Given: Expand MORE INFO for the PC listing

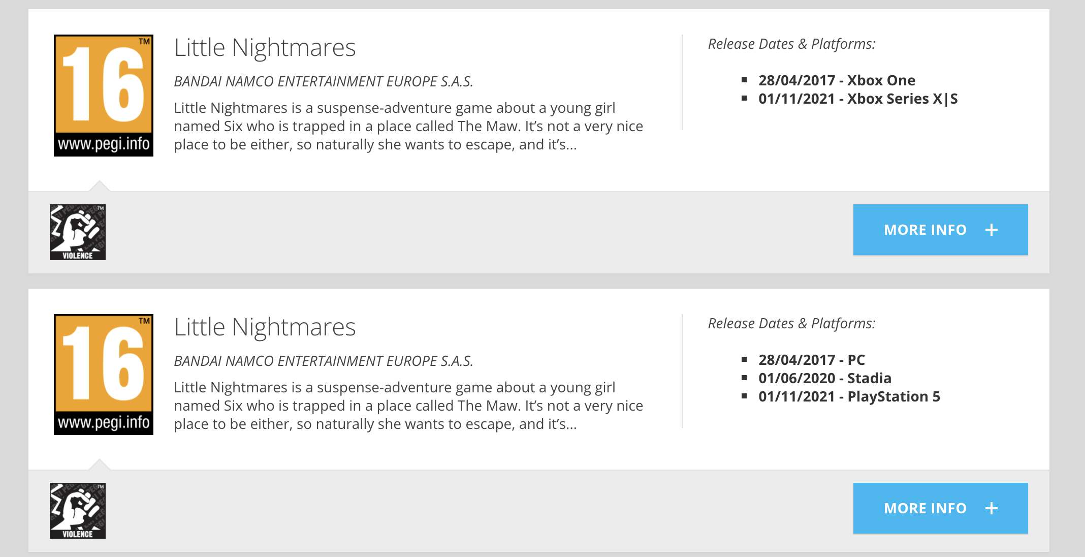Looking at the screenshot, I should [940, 508].
